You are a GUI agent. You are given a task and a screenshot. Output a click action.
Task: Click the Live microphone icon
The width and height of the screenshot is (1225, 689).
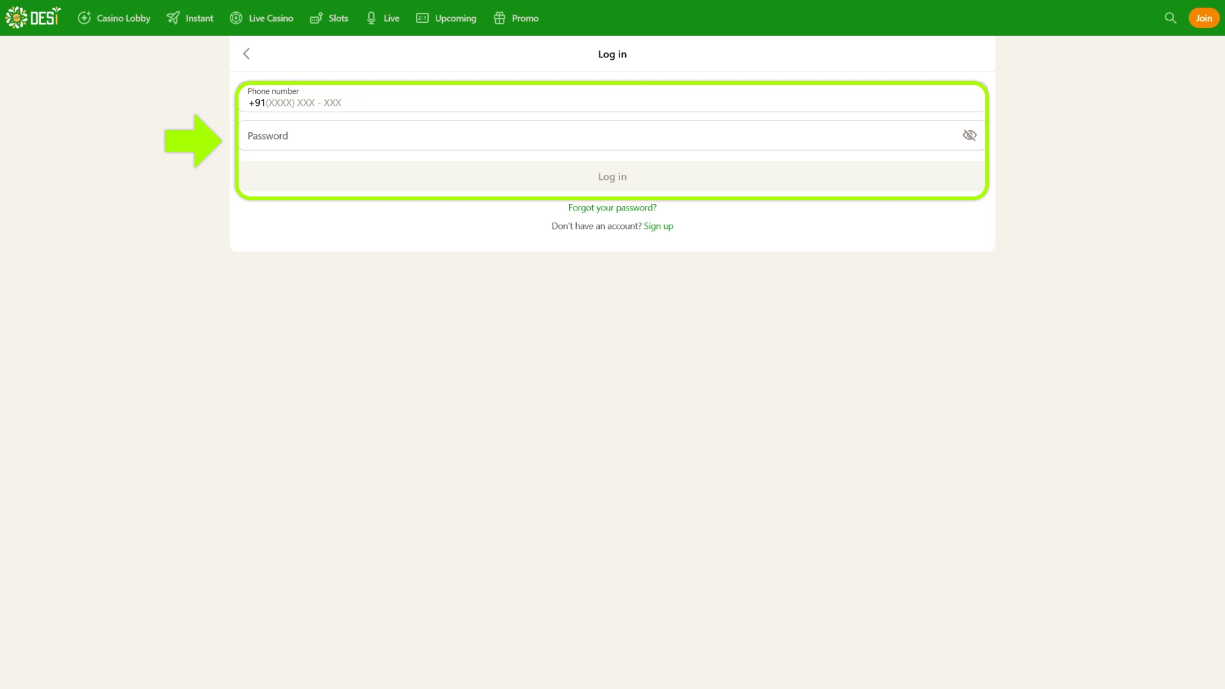click(x=371, y=18)
